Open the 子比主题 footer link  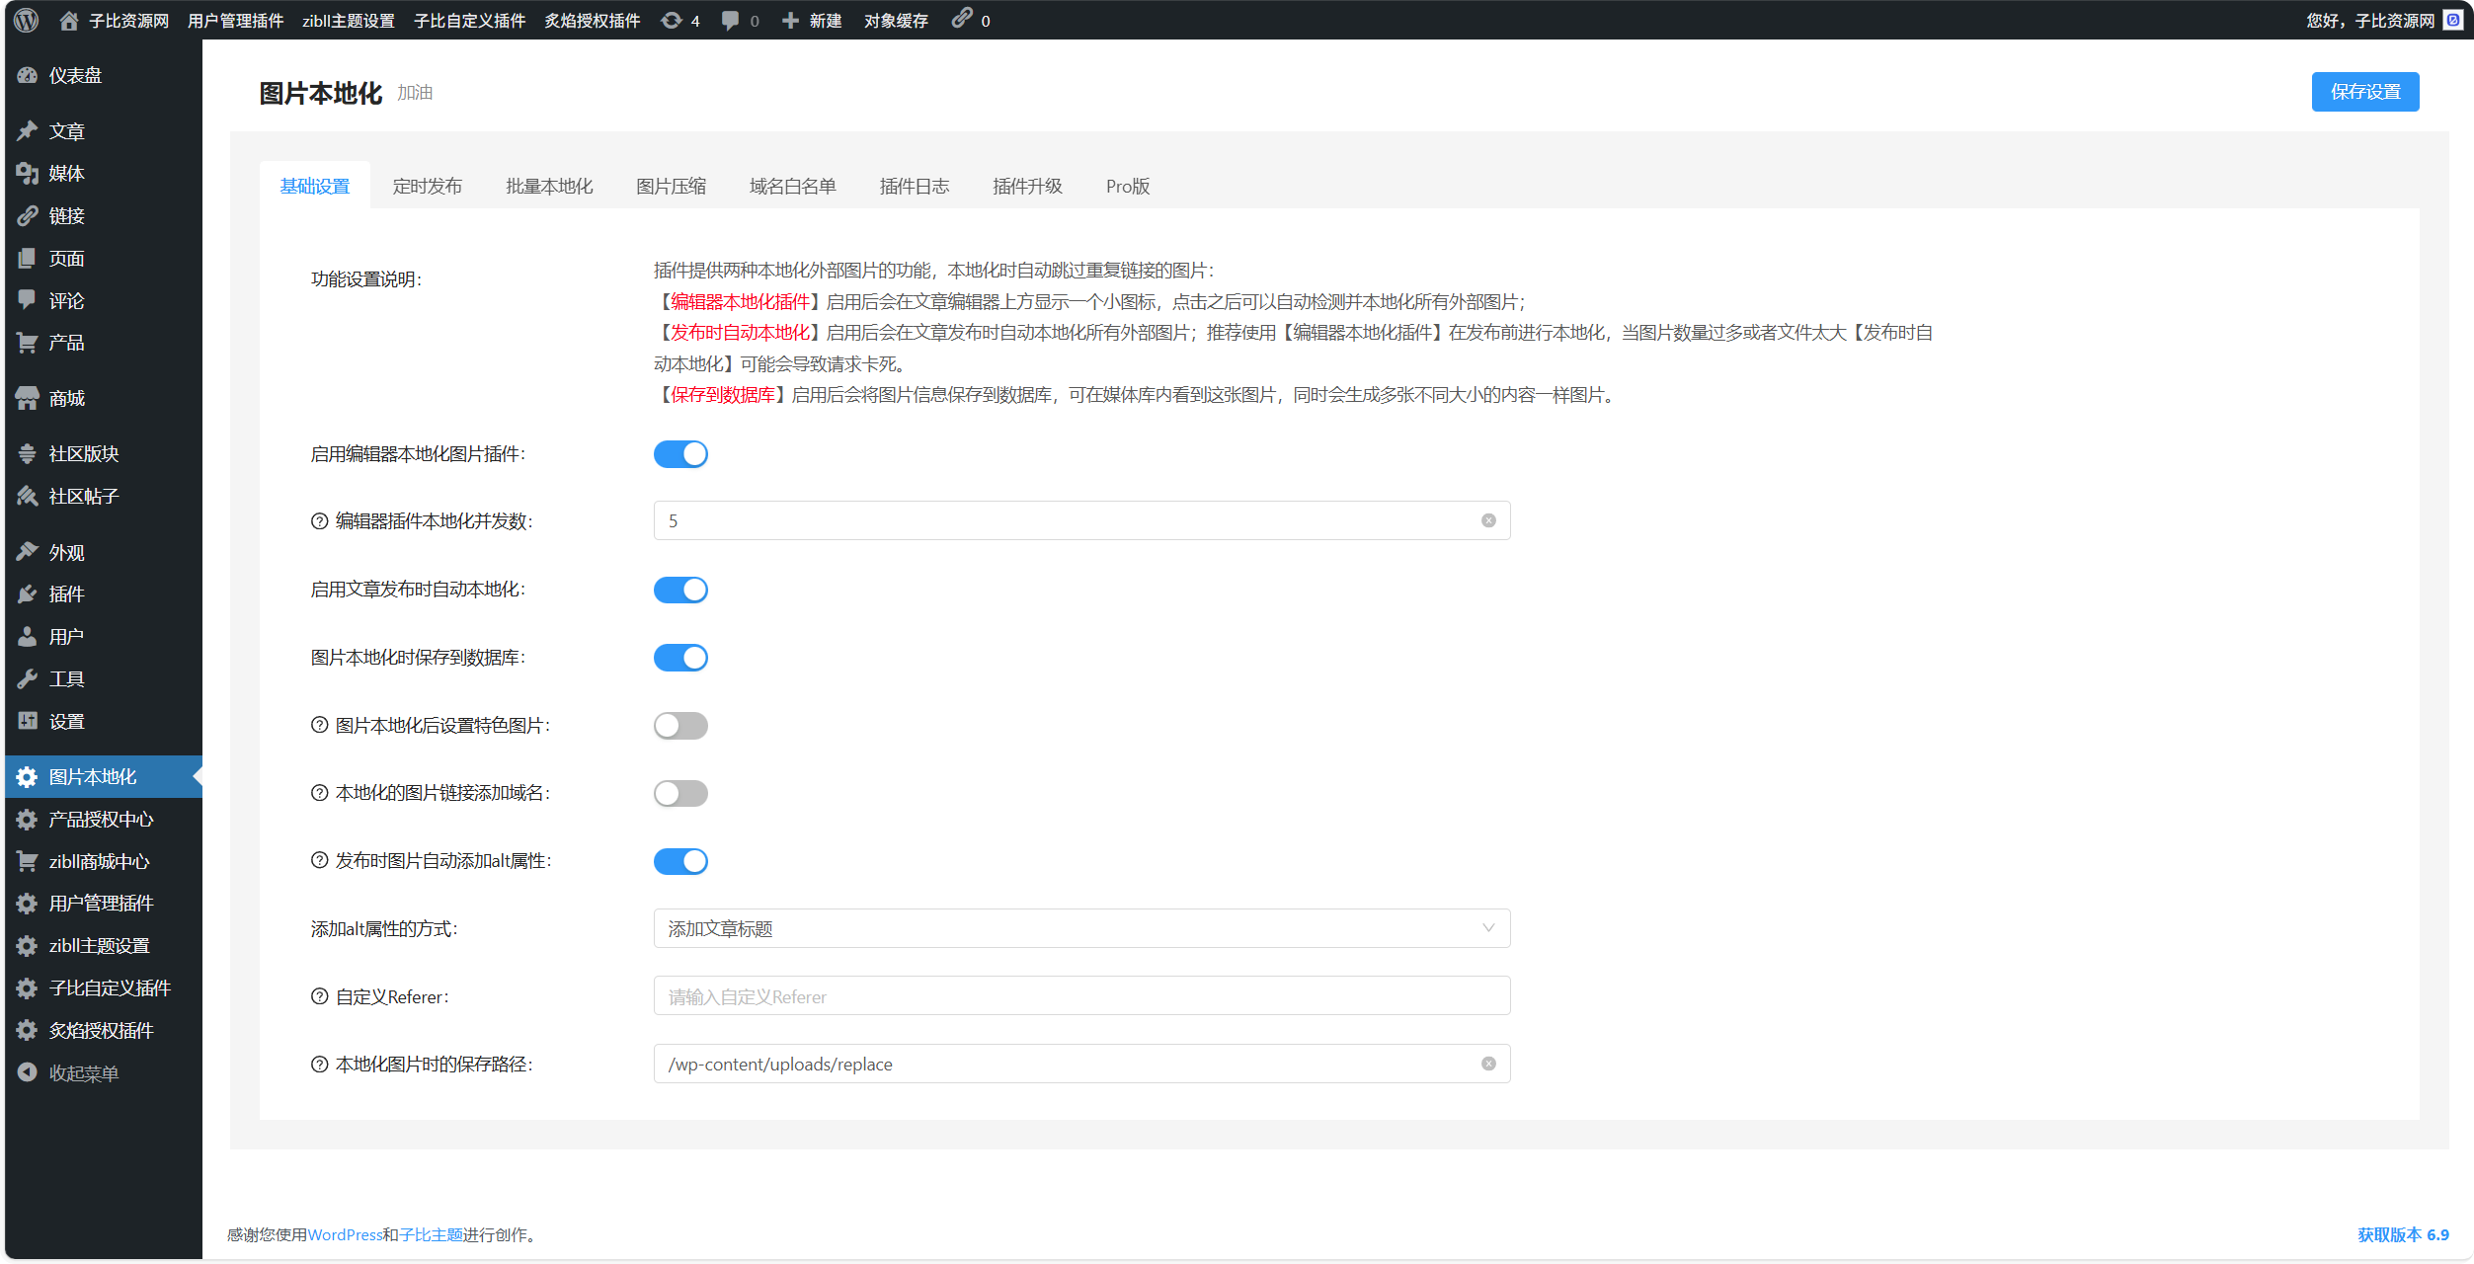tap(431, 1234)
